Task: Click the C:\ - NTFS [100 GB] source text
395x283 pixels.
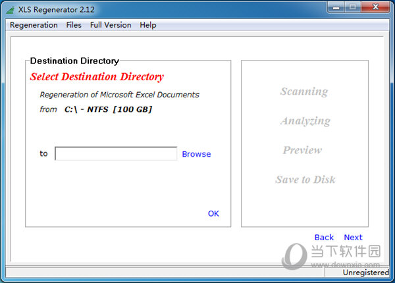Action: (108, 109)
